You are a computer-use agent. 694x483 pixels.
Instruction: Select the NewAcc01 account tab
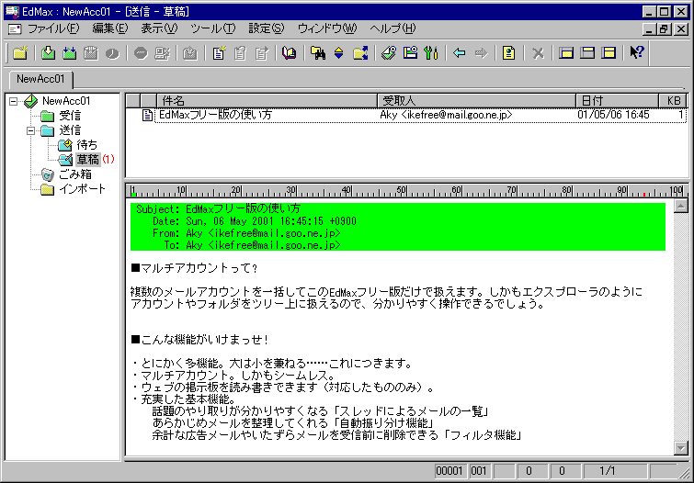tap(40, 79)
